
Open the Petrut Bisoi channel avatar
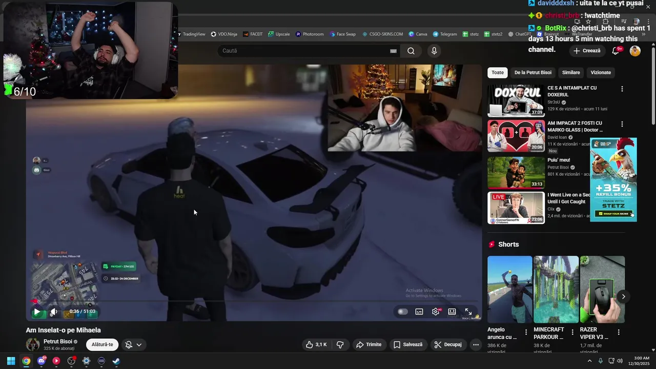33,344
